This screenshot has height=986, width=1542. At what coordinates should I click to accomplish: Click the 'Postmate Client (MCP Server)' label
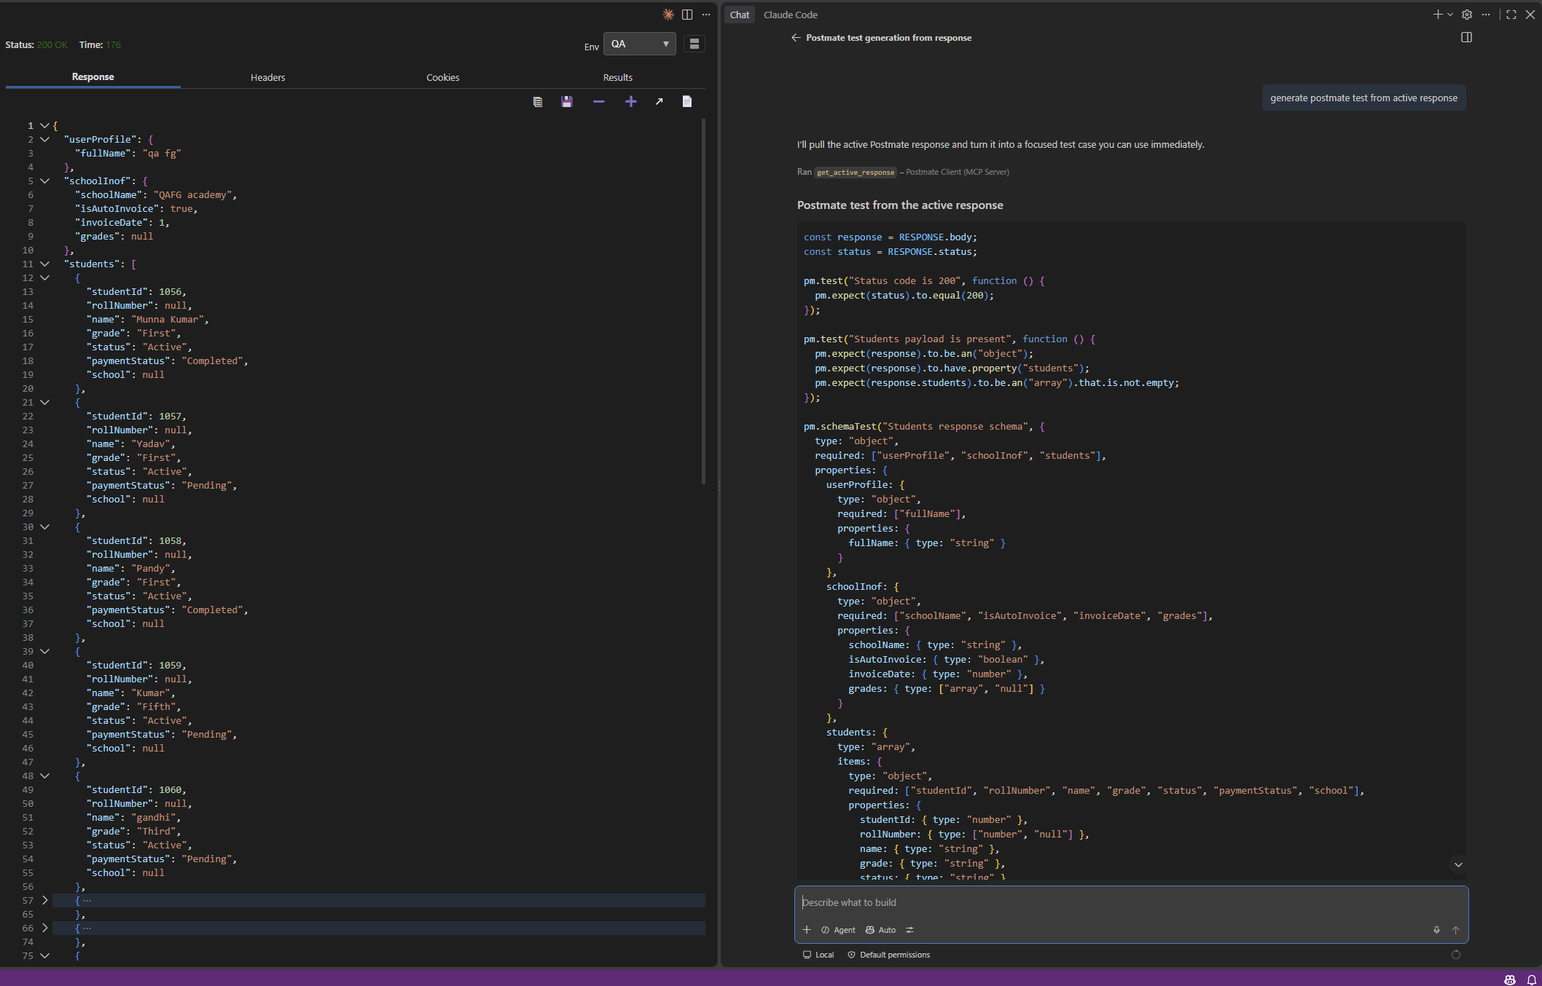point(958,173)
